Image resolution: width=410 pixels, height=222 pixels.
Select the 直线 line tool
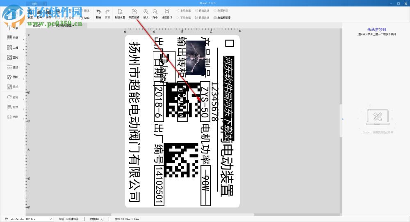pyautogui.click(x=12, y=67)
